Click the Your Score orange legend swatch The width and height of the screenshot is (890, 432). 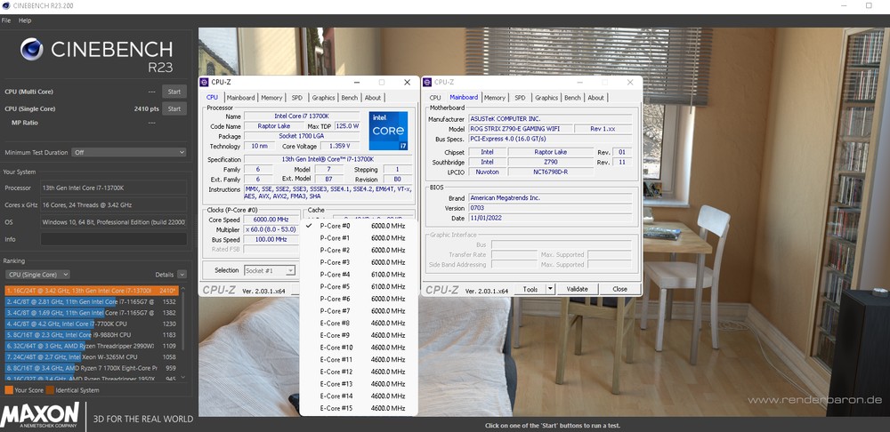click(x=9, y=390)
